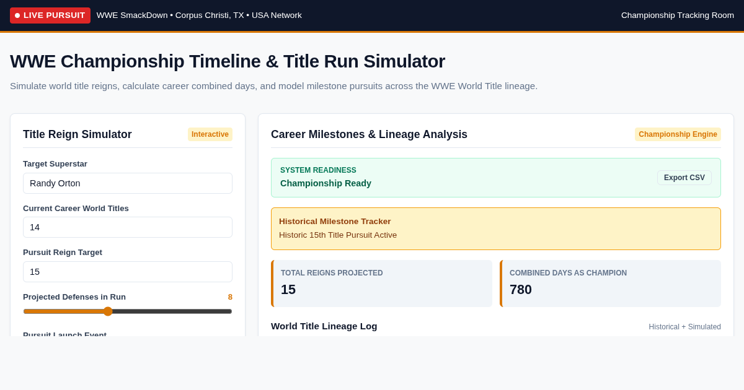The image size is (744, 390).
Task: Click the Title Reign Simulator heading
Action: click(x=77, y=134)
